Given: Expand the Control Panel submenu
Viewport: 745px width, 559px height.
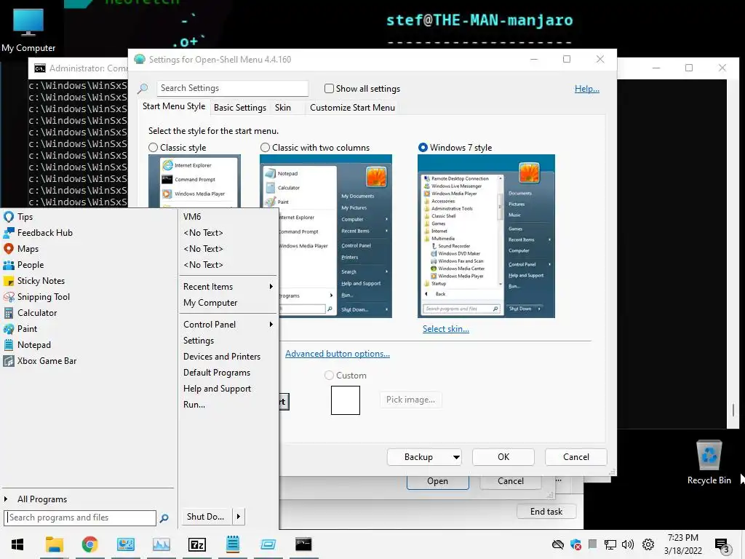Looking at the screenshot, I should [228, 325].
